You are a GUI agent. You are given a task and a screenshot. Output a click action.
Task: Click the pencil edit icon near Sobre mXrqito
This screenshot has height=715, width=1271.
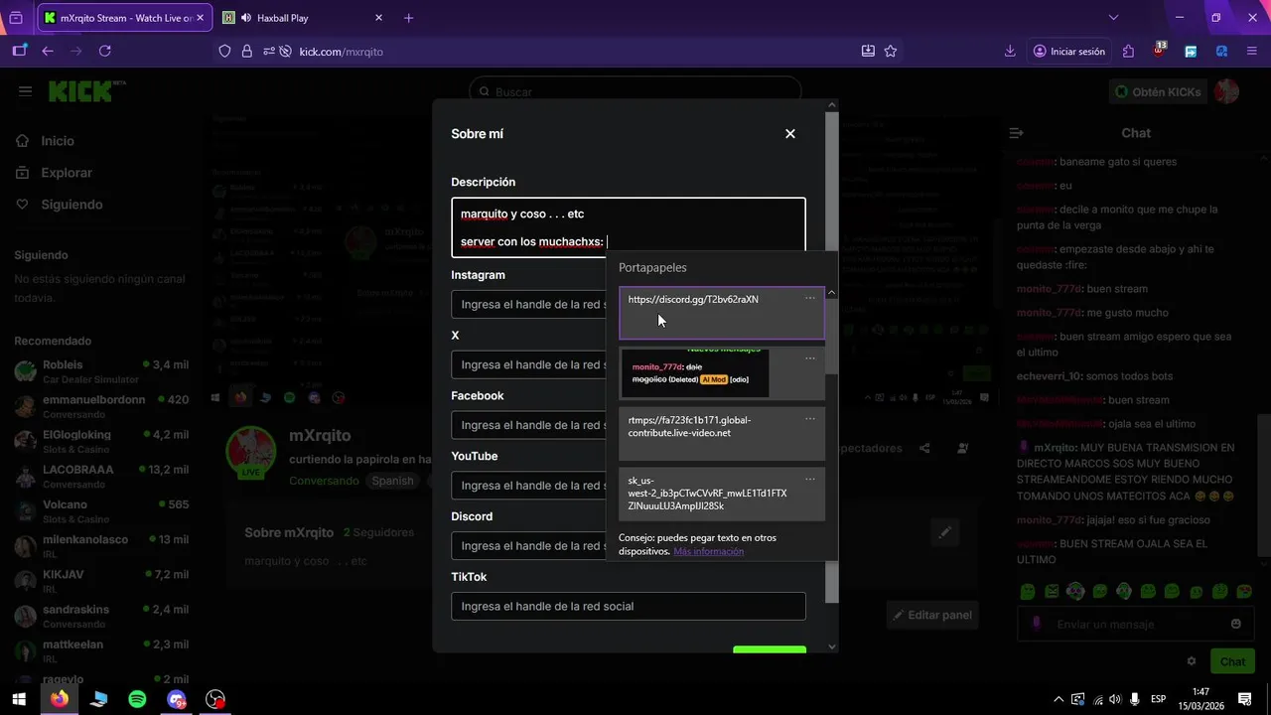[x=945, y=533]
